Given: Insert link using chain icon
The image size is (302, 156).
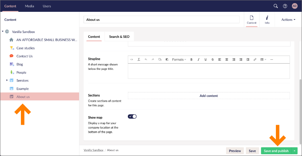Looking at the screenshot, I should tap(255, 59).
